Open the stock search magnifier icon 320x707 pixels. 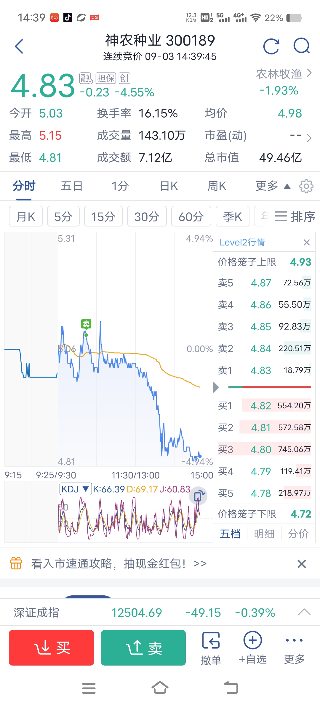302,46
